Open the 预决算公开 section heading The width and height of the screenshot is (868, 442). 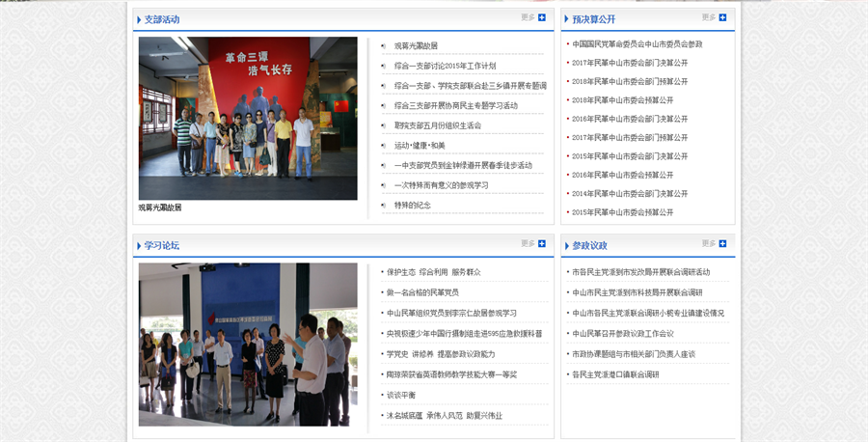point(593,19)
